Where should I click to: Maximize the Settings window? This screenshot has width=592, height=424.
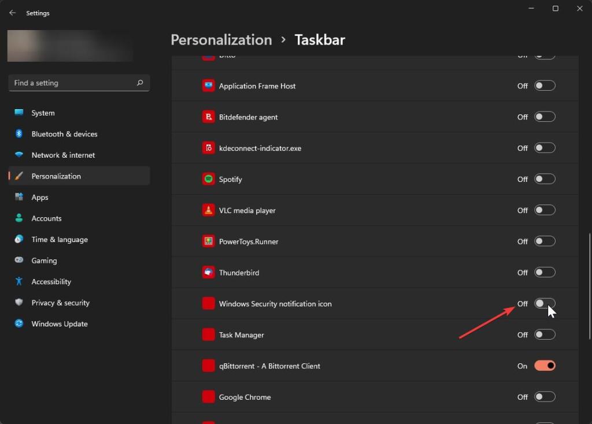556,8
